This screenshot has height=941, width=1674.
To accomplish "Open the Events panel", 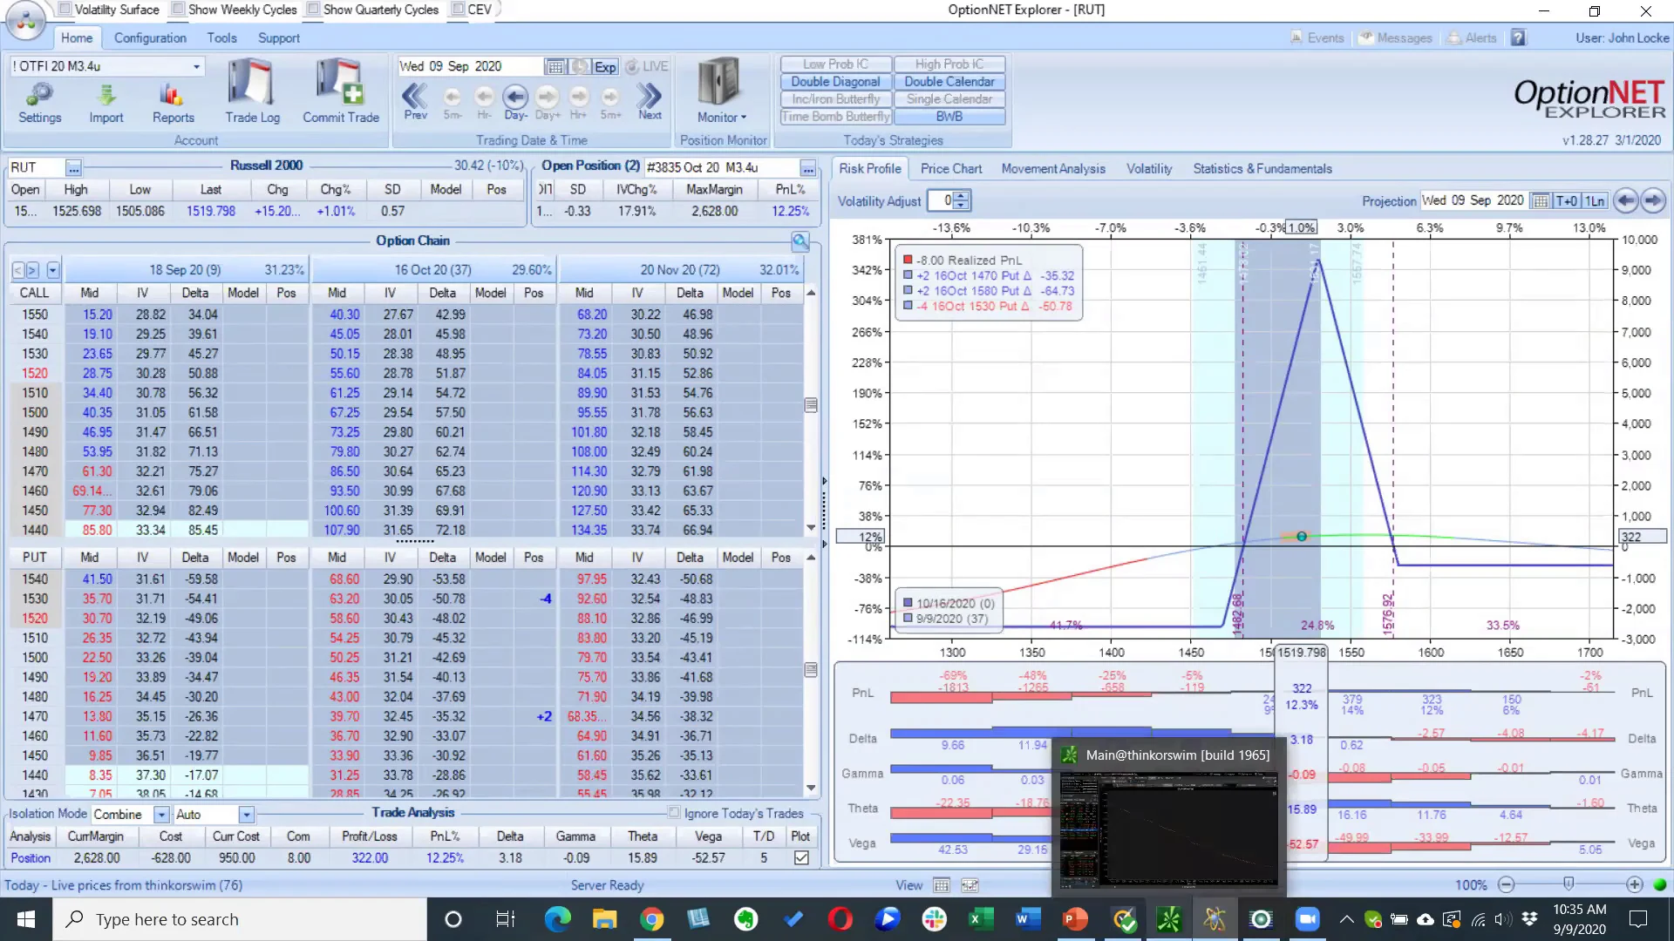I will point(1317,38).
